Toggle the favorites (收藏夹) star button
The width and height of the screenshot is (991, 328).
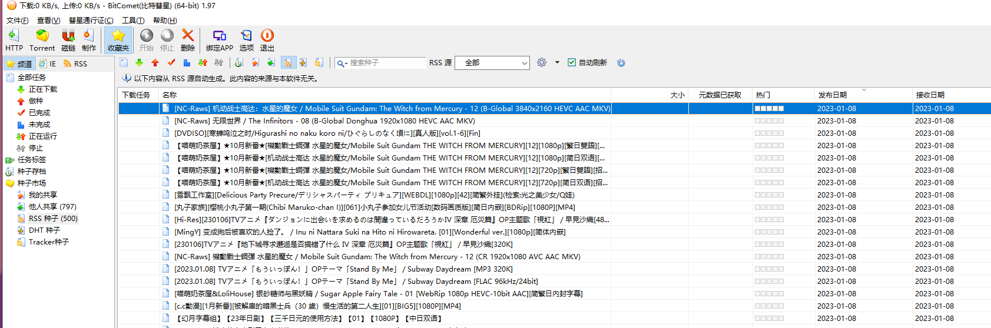[x=118, y=40]
